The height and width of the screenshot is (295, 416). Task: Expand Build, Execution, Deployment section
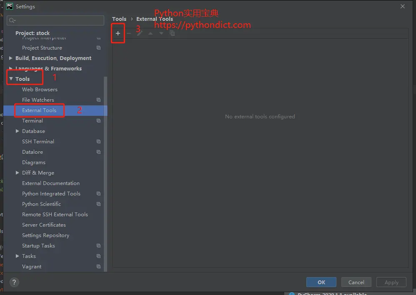pyautogui.click(x=10, y=58)
